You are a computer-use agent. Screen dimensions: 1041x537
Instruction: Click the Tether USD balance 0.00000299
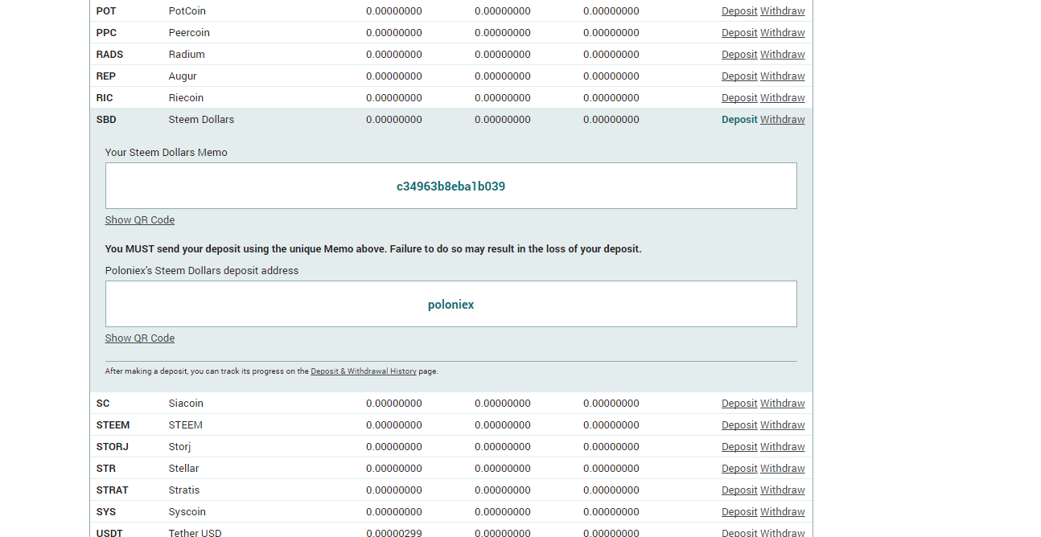(x=394, y=532)
